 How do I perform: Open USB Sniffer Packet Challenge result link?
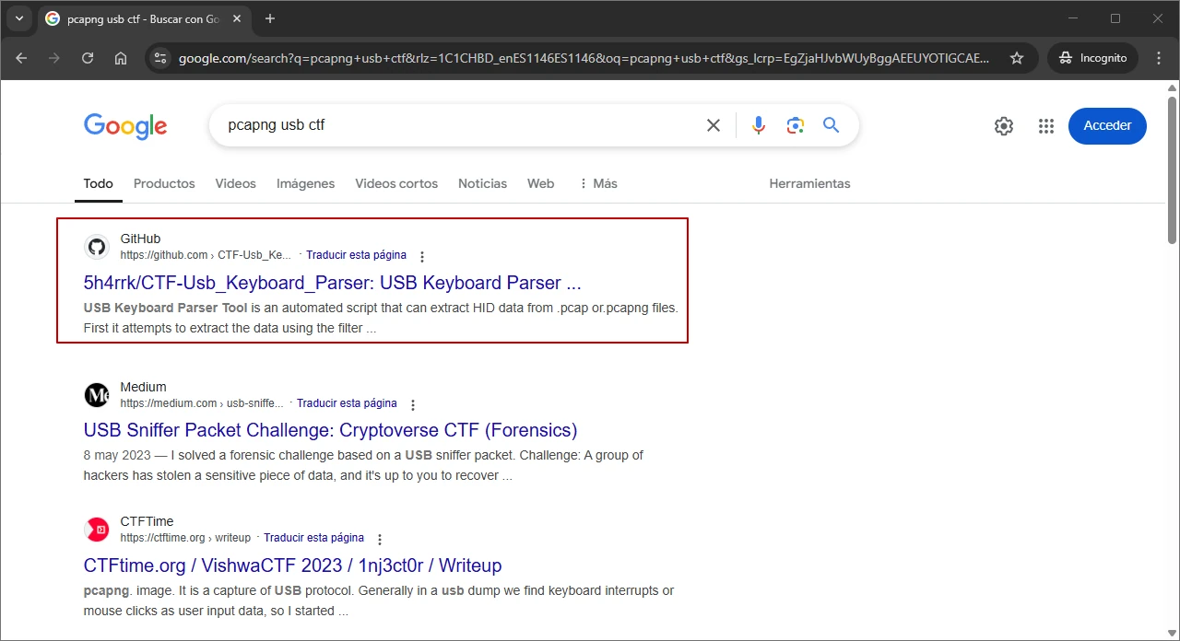click(330, 430)
